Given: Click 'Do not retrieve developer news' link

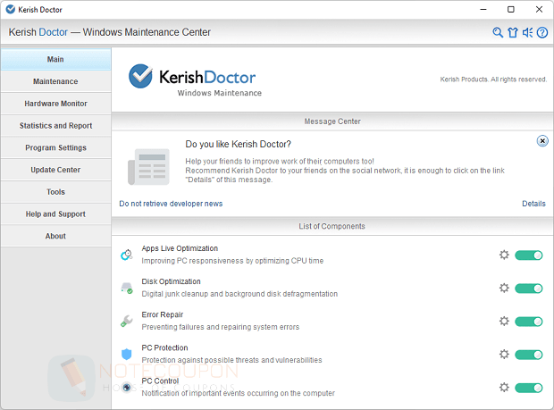Looking at the screenshot, I should (171, 204).
